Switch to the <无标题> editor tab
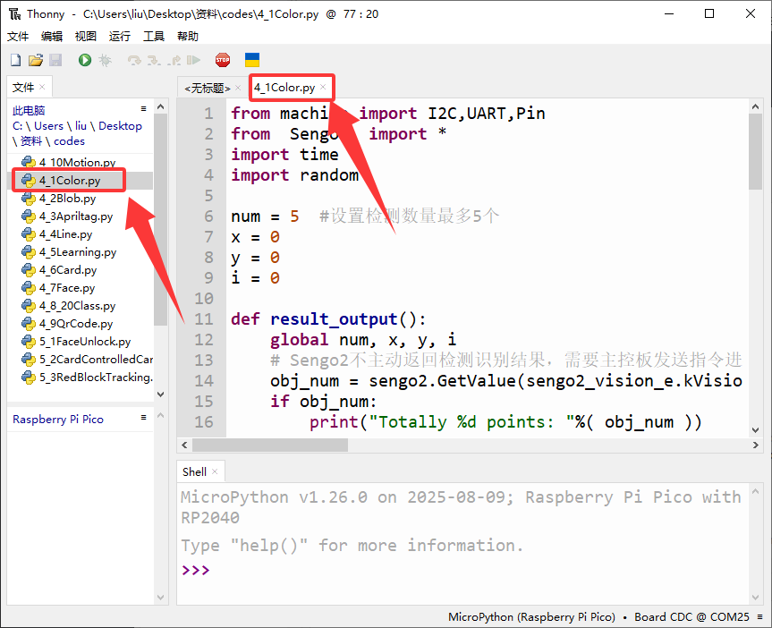The width and height of the screenshot is (772, 628). coord(208,89)
